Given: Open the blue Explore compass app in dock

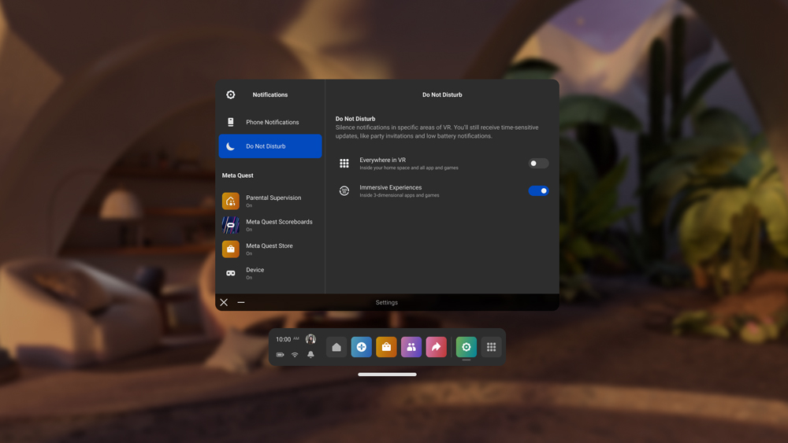Looking at the screenshot, I should point(362,347).
